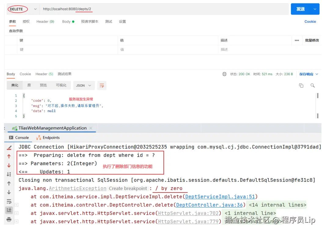Click the red up arrow icon
The height and width of the screenshot is (231, 322).
(9, 156)
